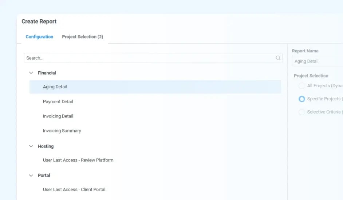The image size is (343, 200).
Task: Click the Hosting category heading text
Action: pos(46,146)
